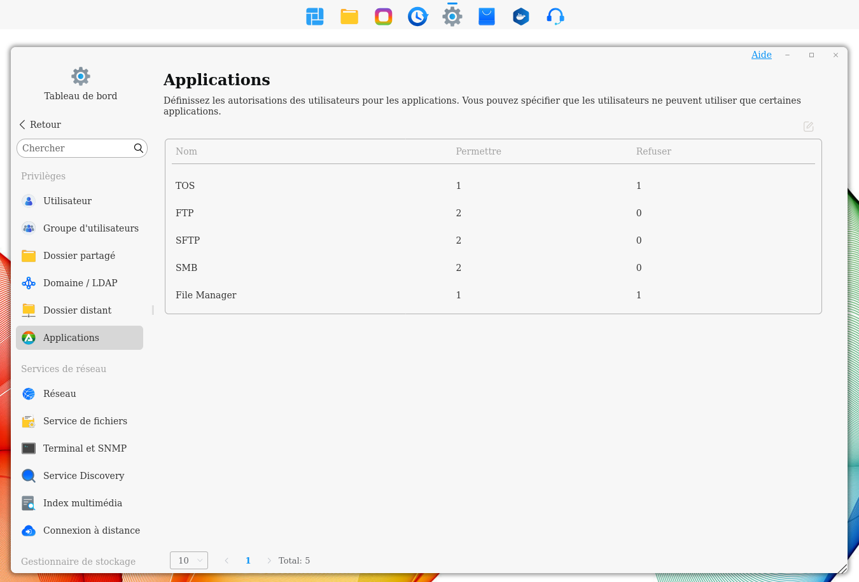Open Groupe d'utilisateurs section
This screenshot has height=582, width=859.
(x=90, y=228)
